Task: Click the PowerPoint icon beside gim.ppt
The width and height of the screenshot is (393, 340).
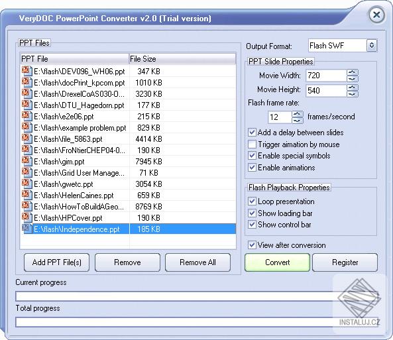Action: [x=27, y=162]
